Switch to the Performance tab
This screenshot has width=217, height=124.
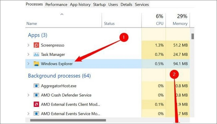click(x=56, y=5)
